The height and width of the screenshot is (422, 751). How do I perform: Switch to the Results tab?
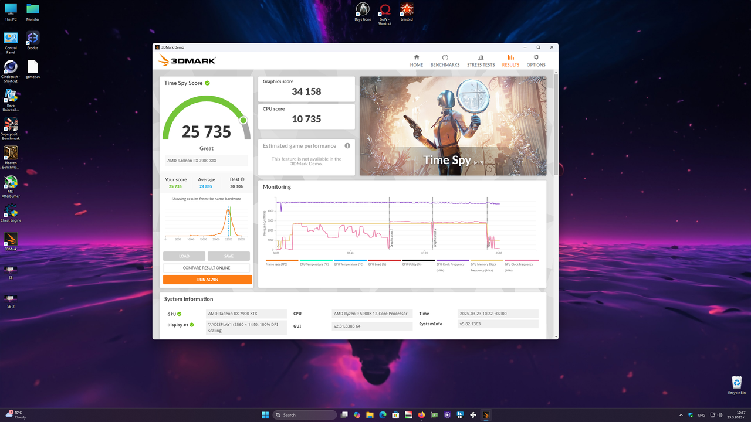coord(510,60)
